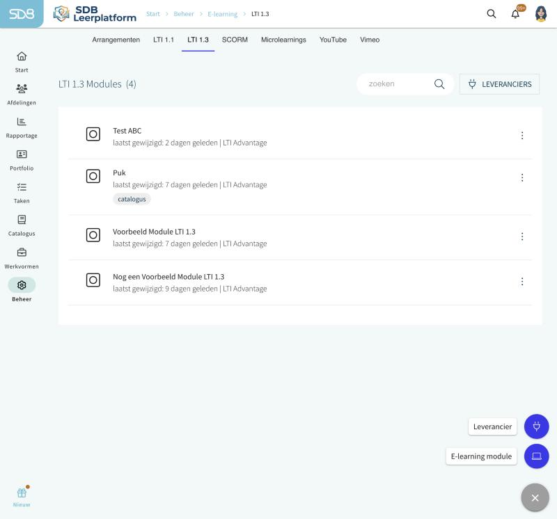
Task: Open Rapportage in the sidebar
Action: click(22, 127)
